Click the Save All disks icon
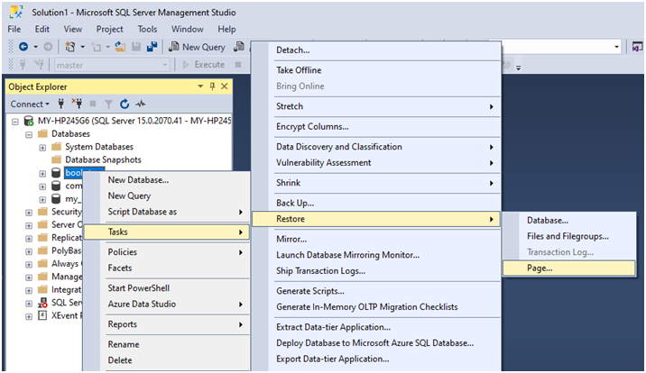Viewport: 646px width, 373px height. (x=152, y=47)
